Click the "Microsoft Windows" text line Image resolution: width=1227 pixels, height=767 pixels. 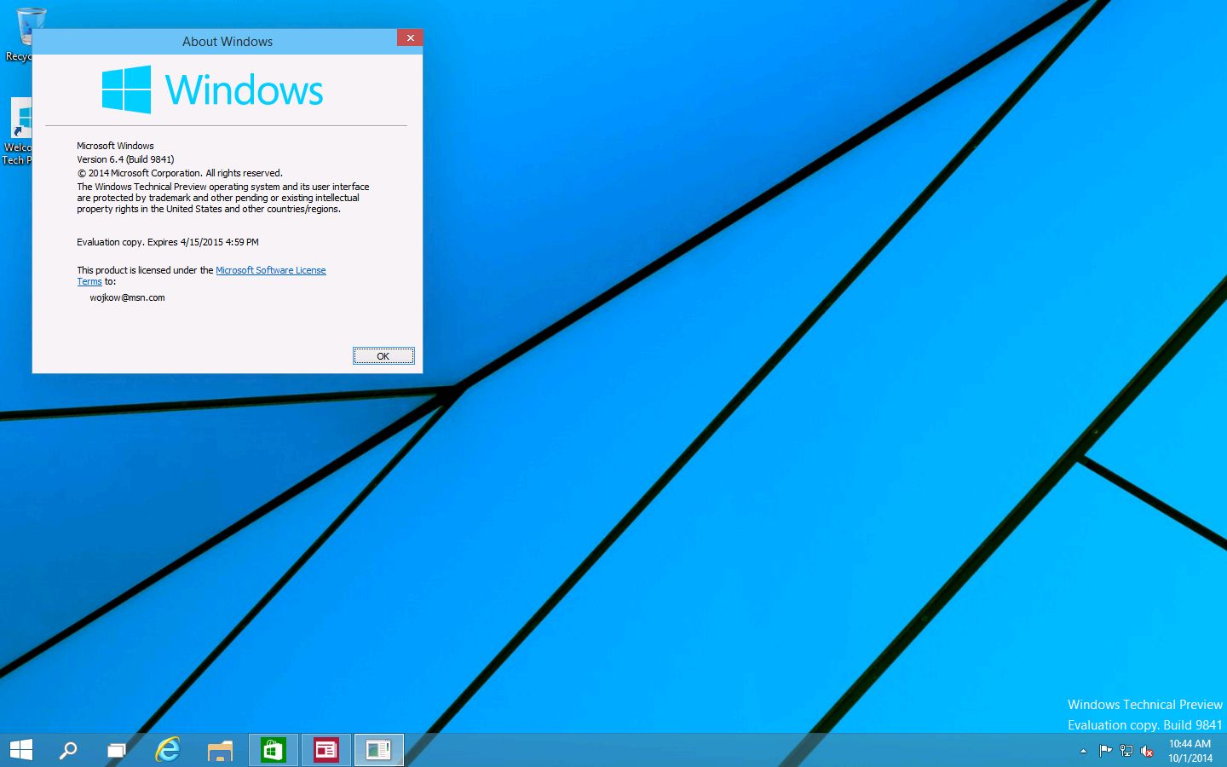115,146
